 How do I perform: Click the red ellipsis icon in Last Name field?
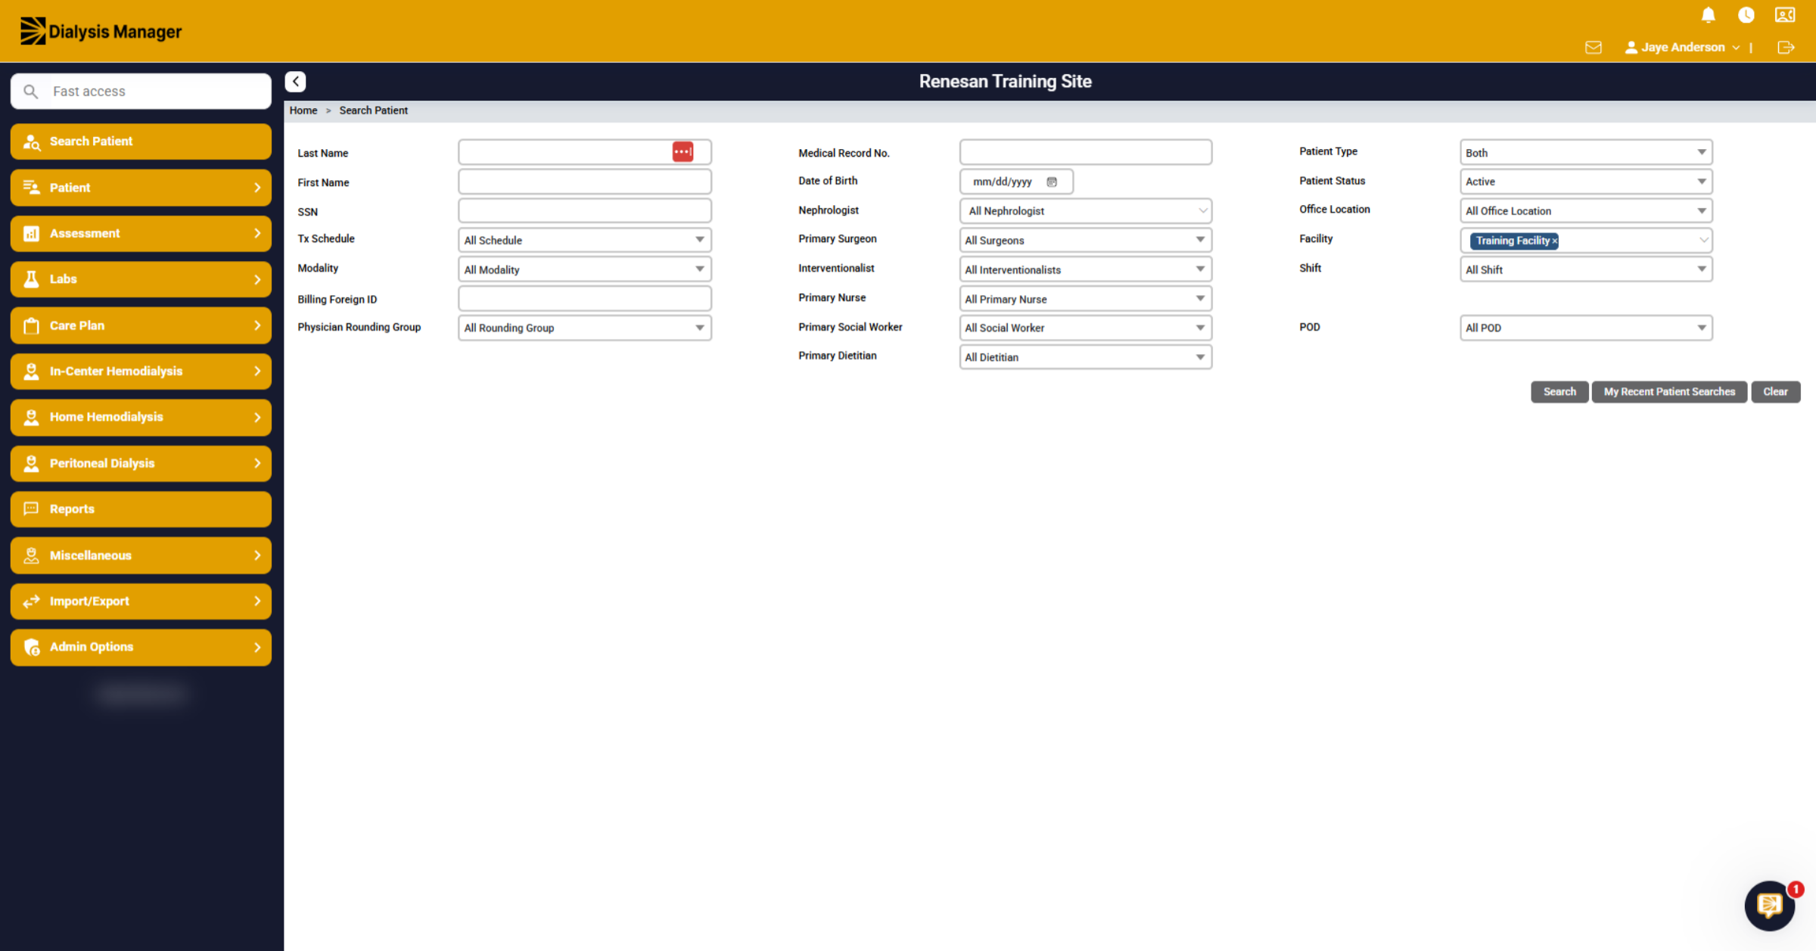point(683,151)
